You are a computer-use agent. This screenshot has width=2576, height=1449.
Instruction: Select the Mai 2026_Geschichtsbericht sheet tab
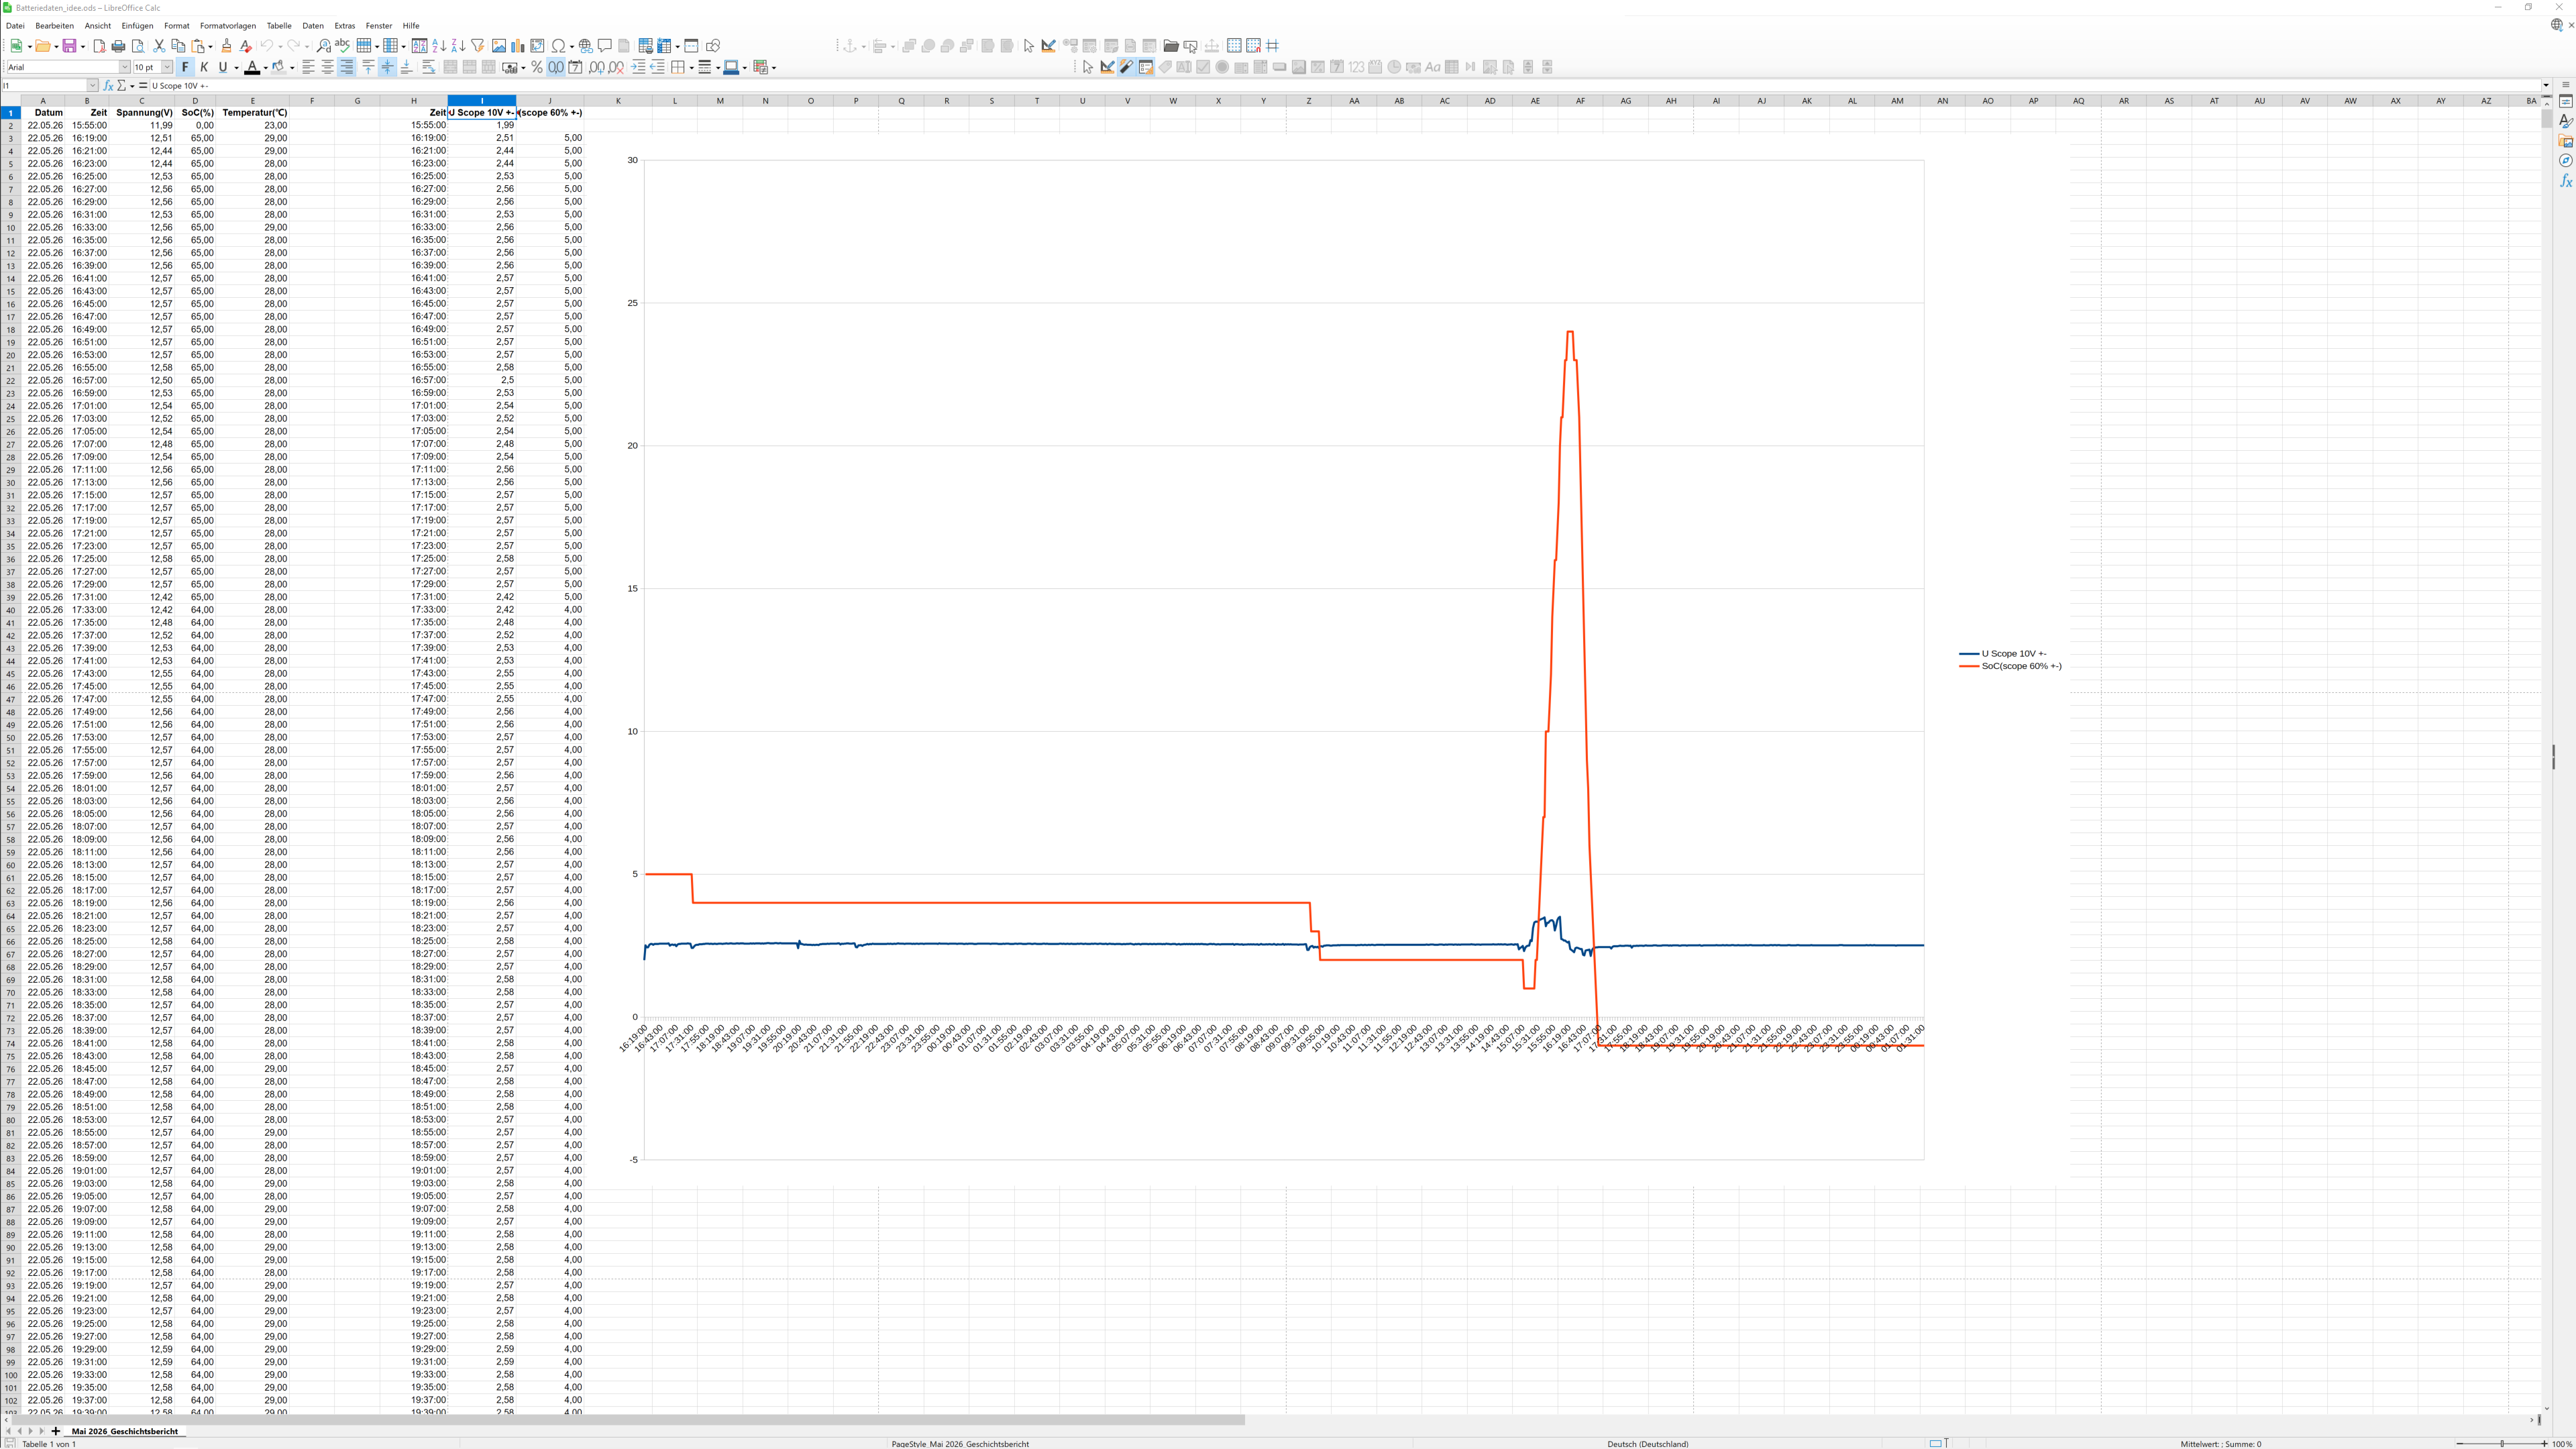pos(124,1431)
